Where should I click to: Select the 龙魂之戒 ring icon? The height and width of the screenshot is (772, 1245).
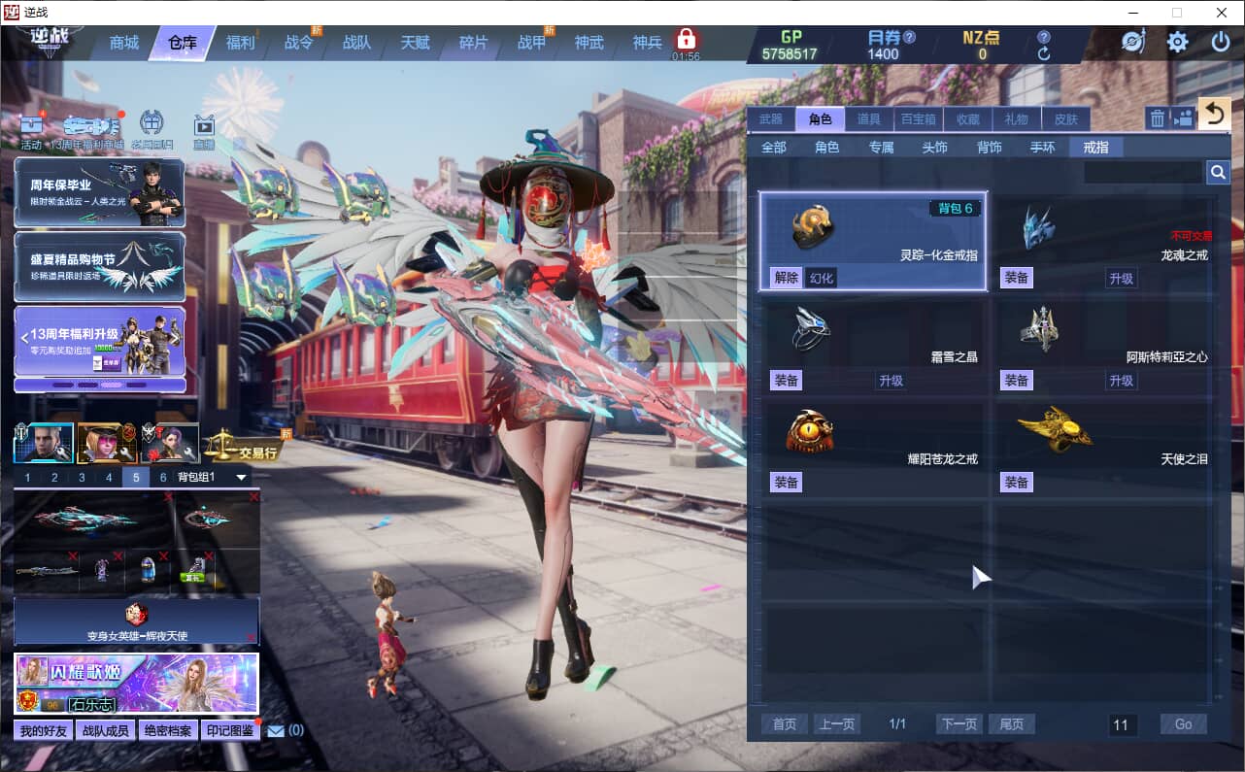[1038, 228]
